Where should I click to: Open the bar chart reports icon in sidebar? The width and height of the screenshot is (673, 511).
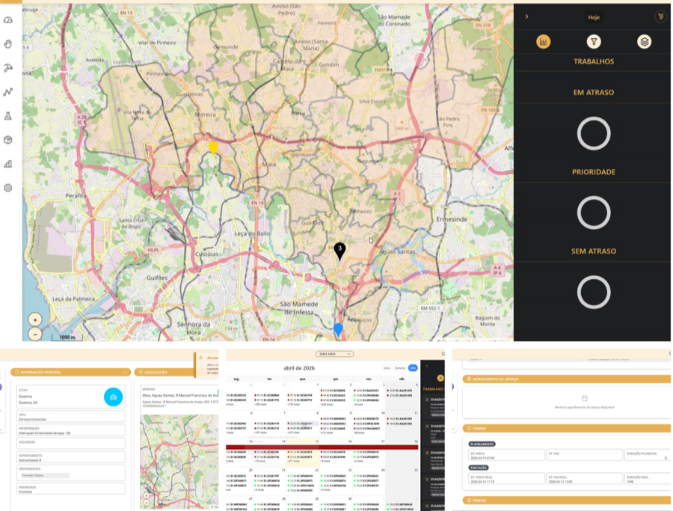click(8, 164)
